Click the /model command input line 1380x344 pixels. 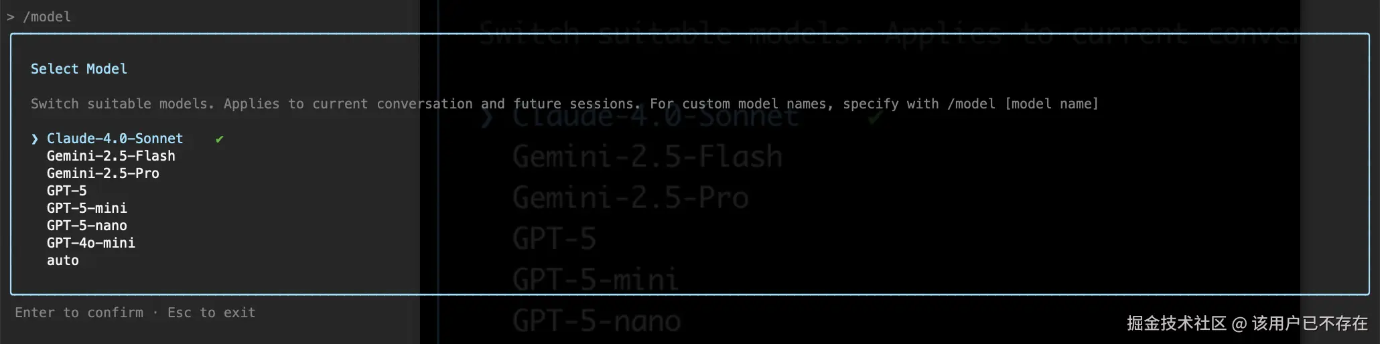pos(47,17)
